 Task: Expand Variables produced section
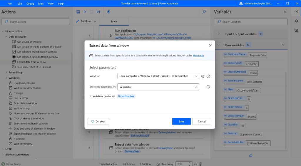[91, 96]
